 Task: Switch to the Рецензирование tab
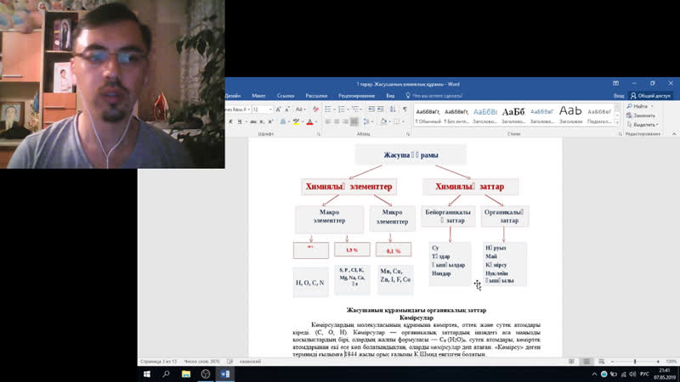pyautogui.click(x=356, y=96)
